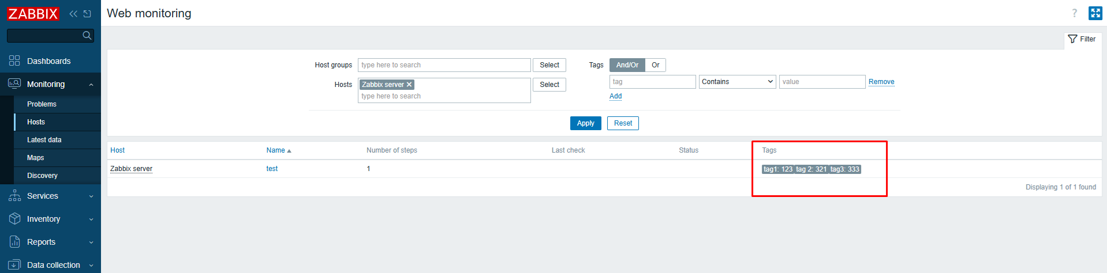This screenshot has height=273, width=1107.
Task: Toggle the Filter panel tab
Action: [1082, 39]
